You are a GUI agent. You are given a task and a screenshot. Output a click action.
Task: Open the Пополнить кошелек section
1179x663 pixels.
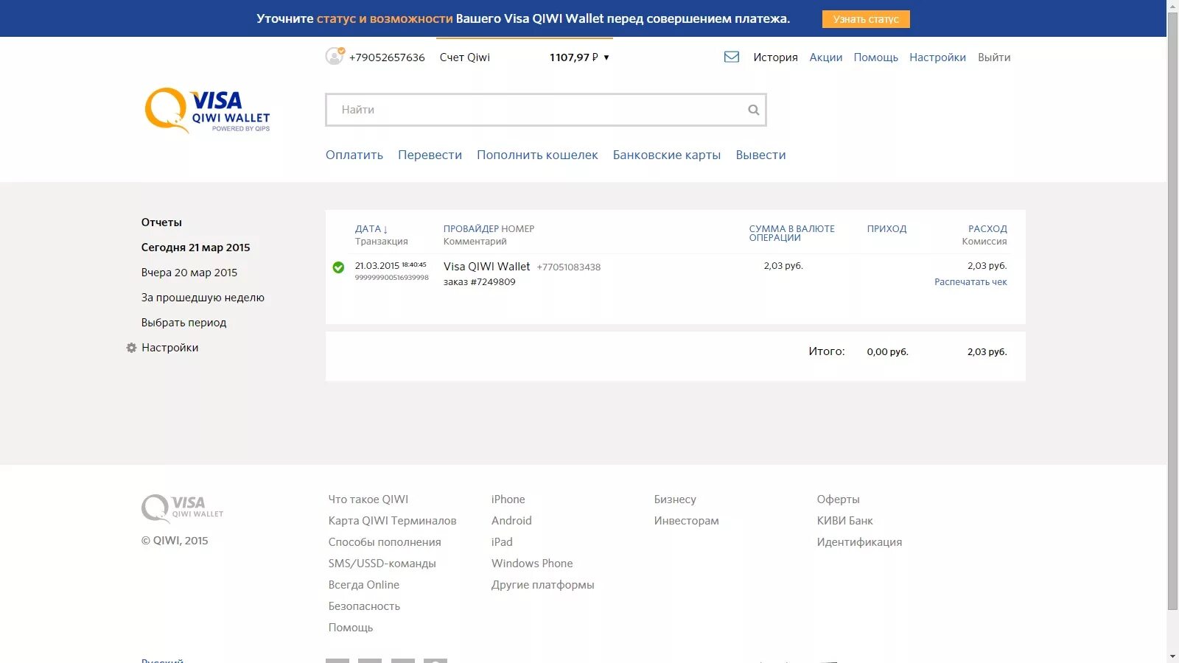tap(537, 155)
